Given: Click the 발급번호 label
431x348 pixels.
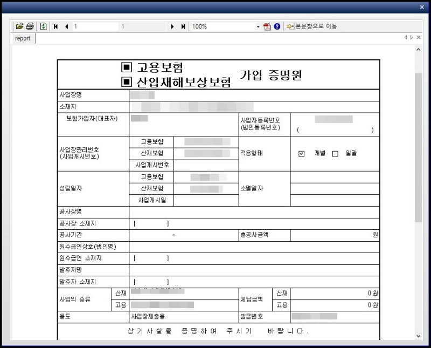Looking at the screenshot, I should tap(252, 316).
